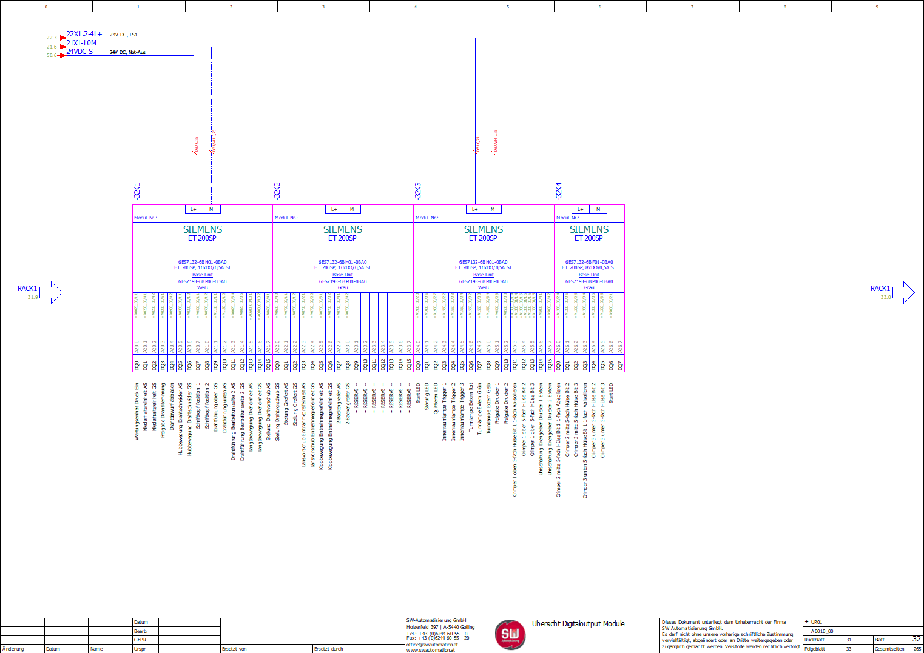The height and width of the screenshot is (653, 924).
Task: Click the 31.9 reference under left RACK1
Action: (x=33, y=297)
